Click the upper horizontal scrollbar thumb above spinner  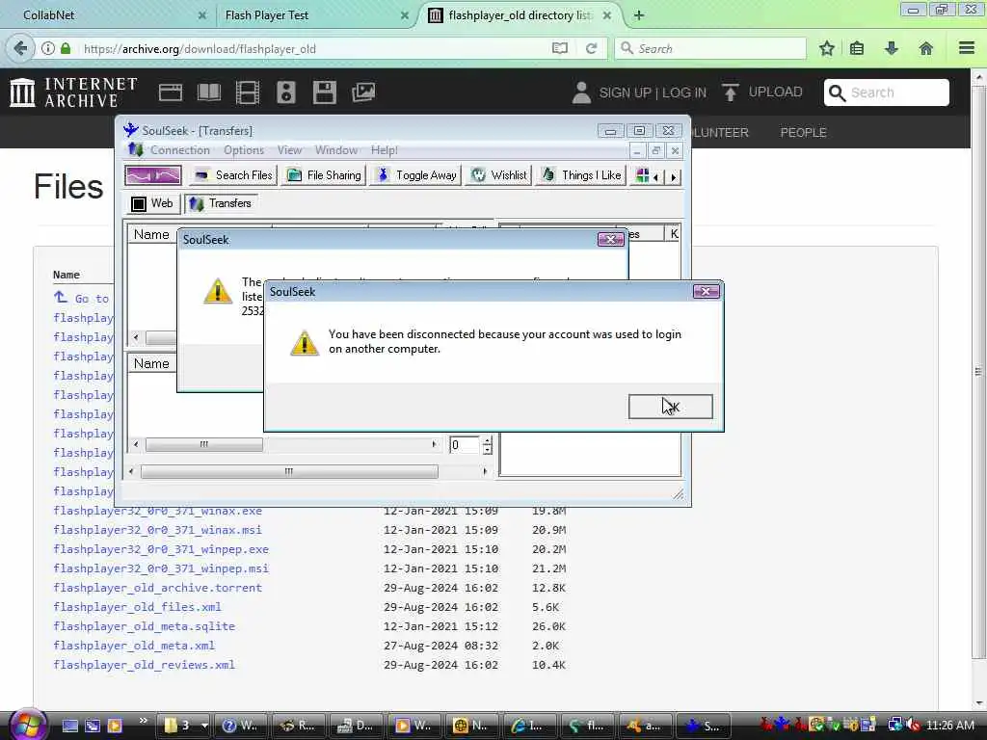pos(204,444)
